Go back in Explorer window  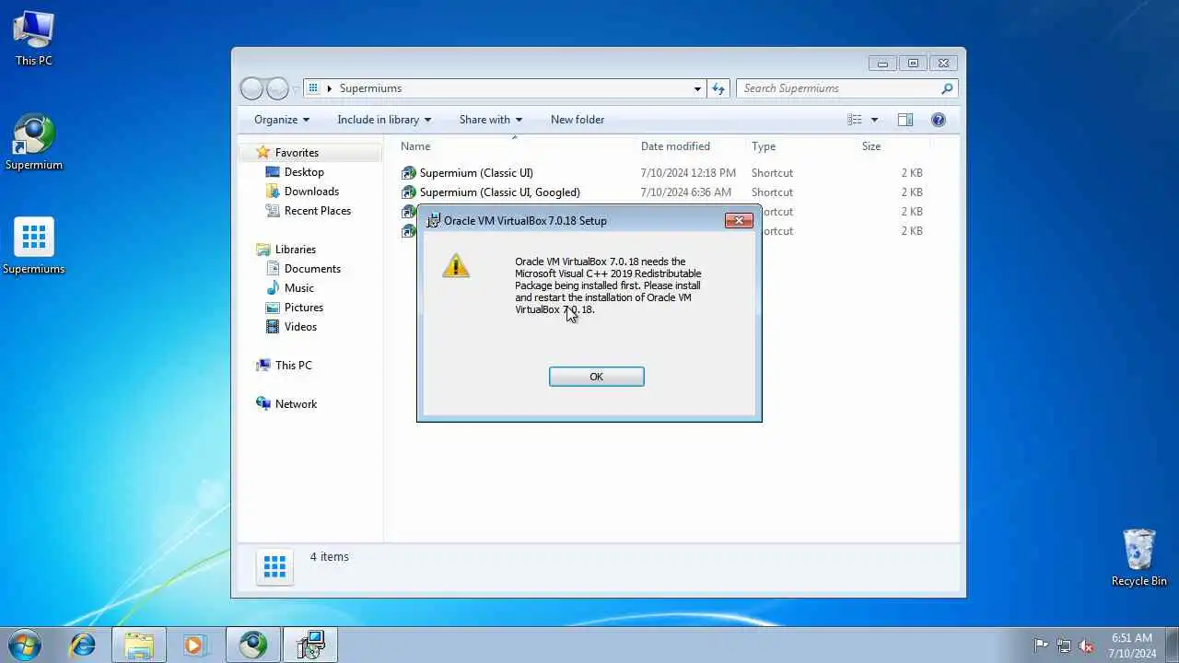pyautogui.click(x=251, y=88)
